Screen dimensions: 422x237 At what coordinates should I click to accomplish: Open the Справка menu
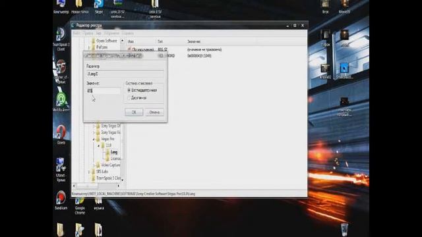tap(127, 34)
